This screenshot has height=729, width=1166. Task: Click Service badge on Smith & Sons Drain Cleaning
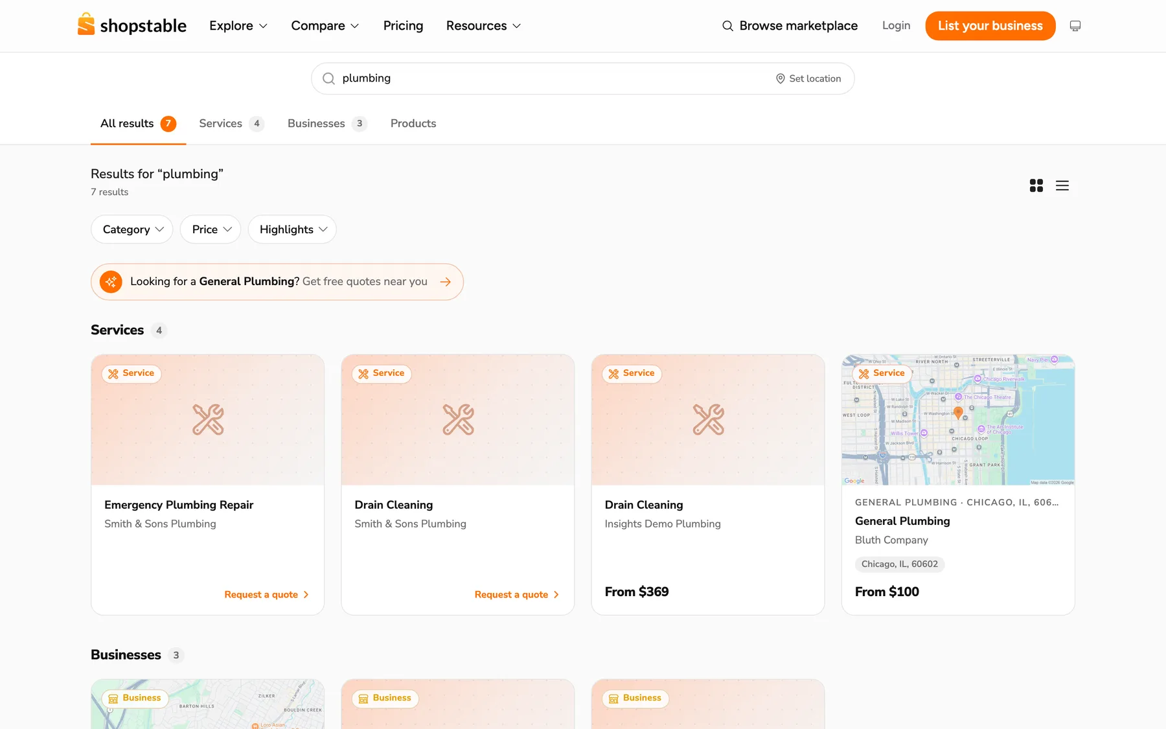382,373
